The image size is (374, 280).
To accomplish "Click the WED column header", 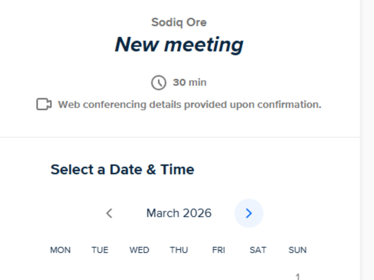I will pos(139,250).
